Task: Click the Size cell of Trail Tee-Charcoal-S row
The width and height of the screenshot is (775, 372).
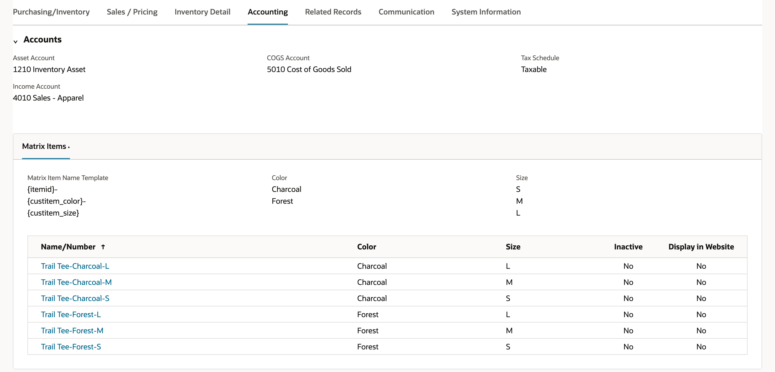Action: point(508,298)
